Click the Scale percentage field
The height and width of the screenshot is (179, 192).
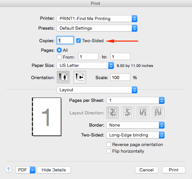[x=120, y=77]
